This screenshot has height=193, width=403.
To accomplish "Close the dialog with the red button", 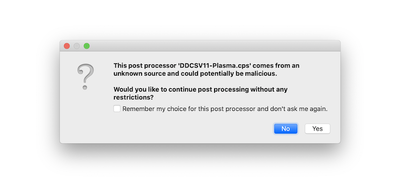I will [x=67, y=46].
